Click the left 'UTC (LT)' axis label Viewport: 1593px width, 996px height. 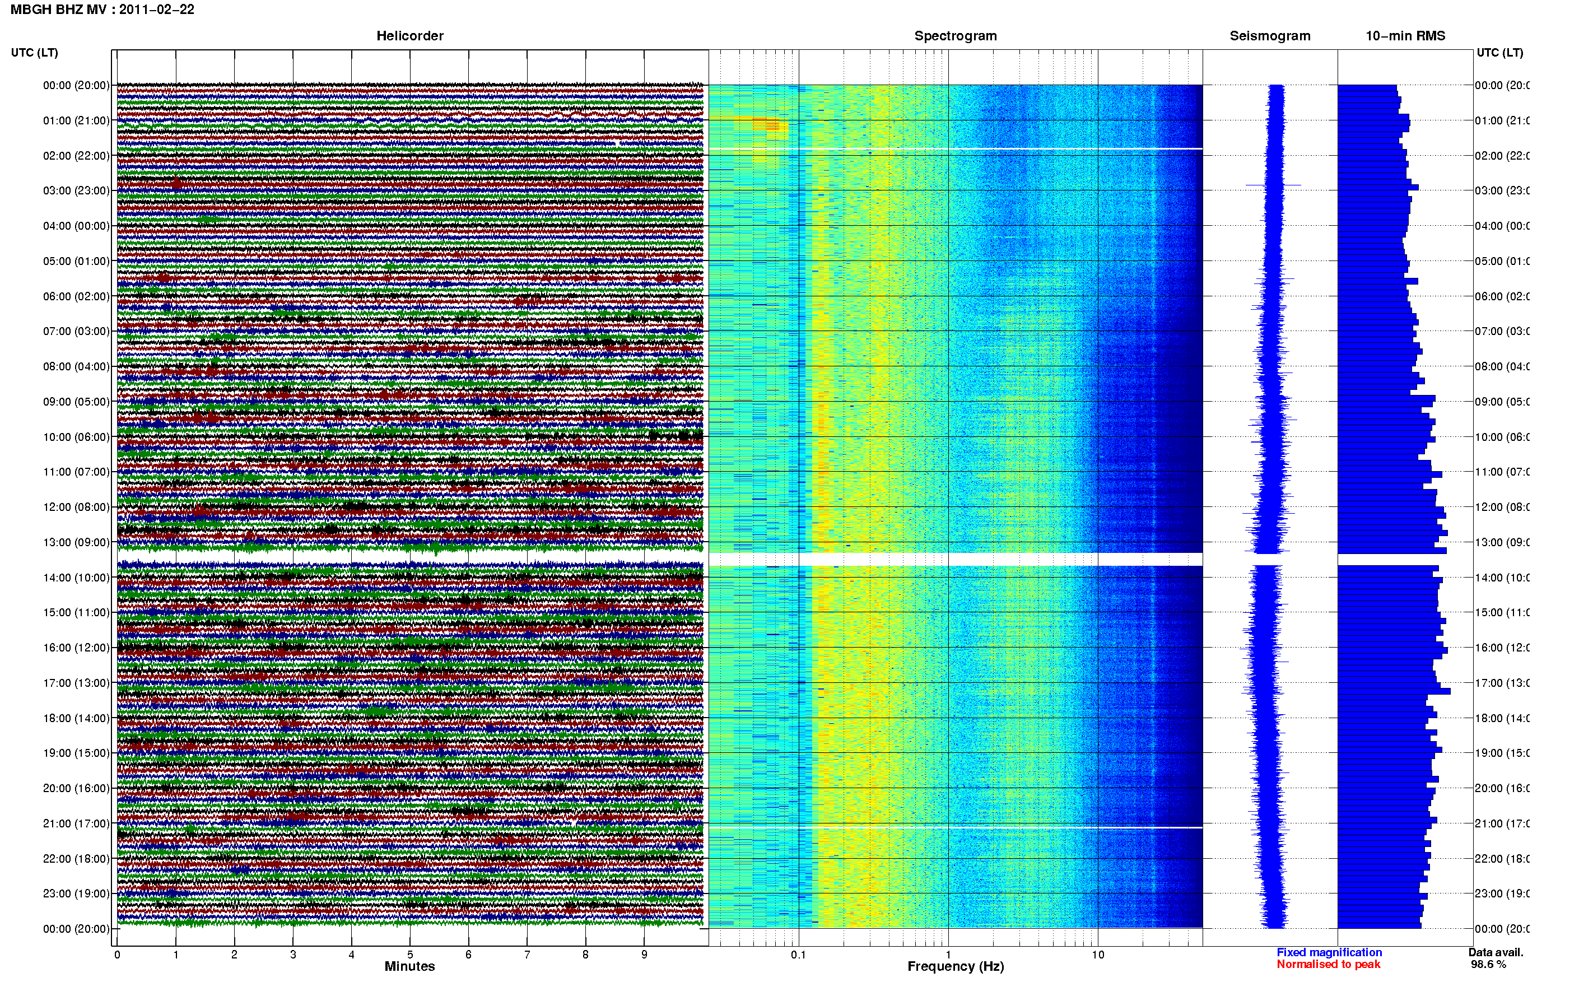coord(34,53)
